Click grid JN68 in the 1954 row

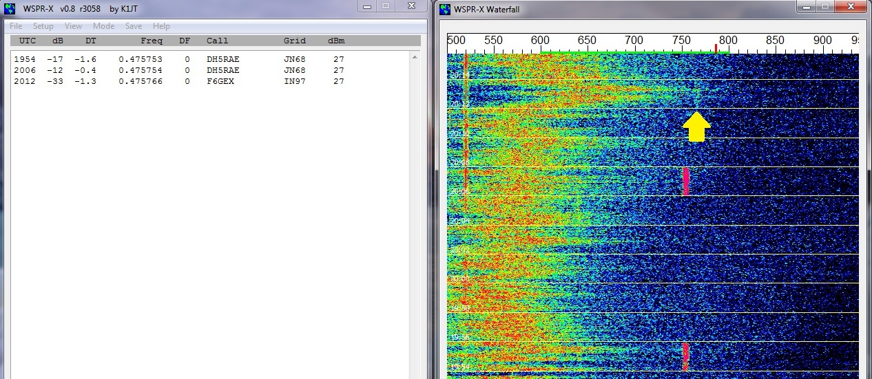tap(294, 59)
